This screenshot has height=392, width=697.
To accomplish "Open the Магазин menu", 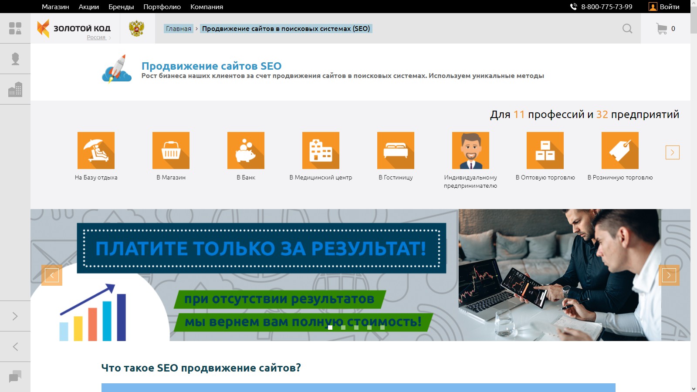I will [55, 7].
